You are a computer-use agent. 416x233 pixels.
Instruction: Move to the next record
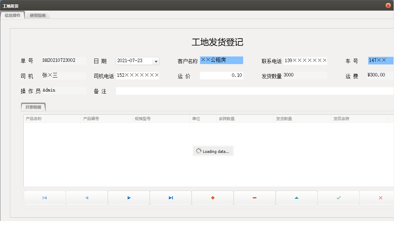click(x=128, y=198)
